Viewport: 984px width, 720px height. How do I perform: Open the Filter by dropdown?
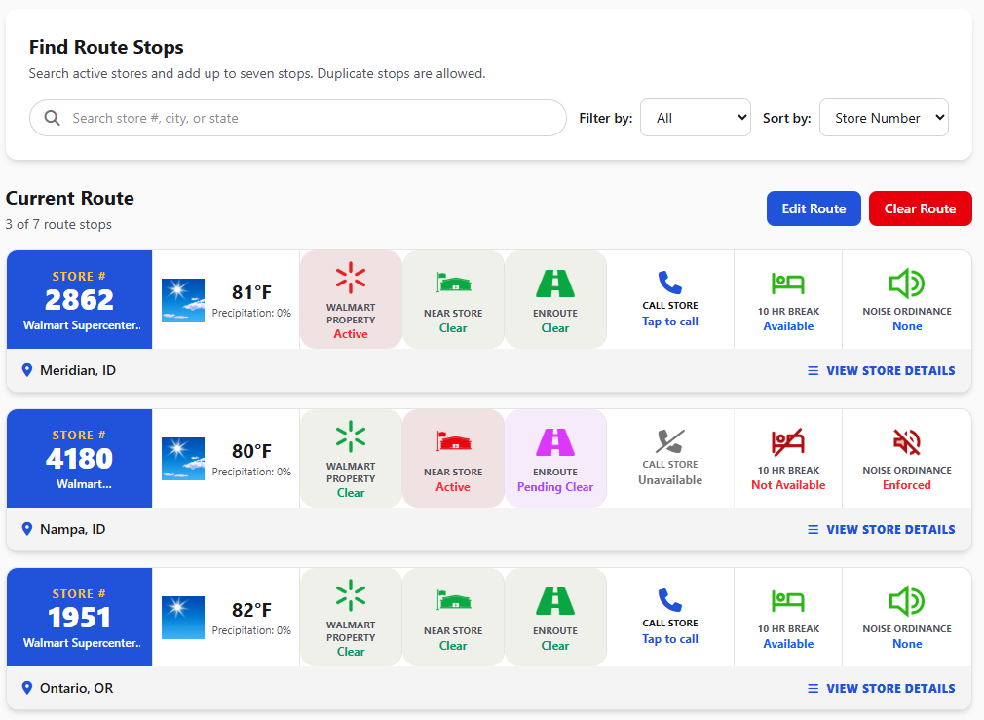pyautogui.click(x=696, y=117)
